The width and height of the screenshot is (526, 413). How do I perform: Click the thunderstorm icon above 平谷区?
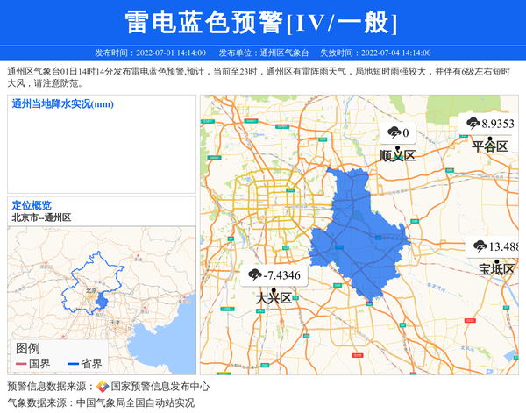(x=473, y=124)
